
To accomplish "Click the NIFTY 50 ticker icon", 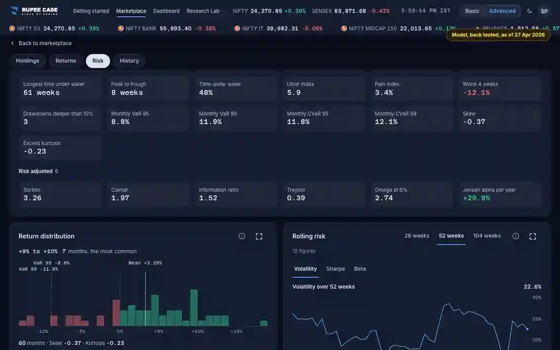I will tap(12, 28).
